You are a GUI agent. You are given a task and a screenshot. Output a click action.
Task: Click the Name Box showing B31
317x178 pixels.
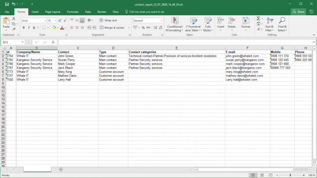pos(11,42)
